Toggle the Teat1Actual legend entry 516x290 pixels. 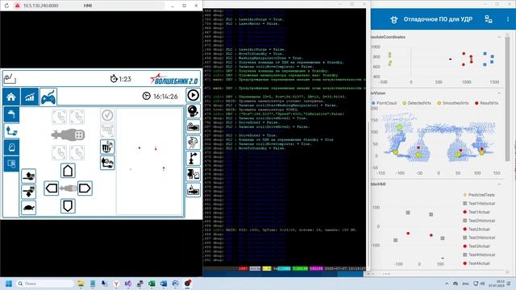[x=476, y=212]
